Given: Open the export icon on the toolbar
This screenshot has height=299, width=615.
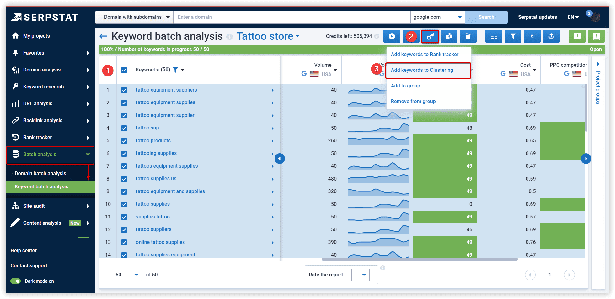Looking at the screenshot, I should pos(551,36).
